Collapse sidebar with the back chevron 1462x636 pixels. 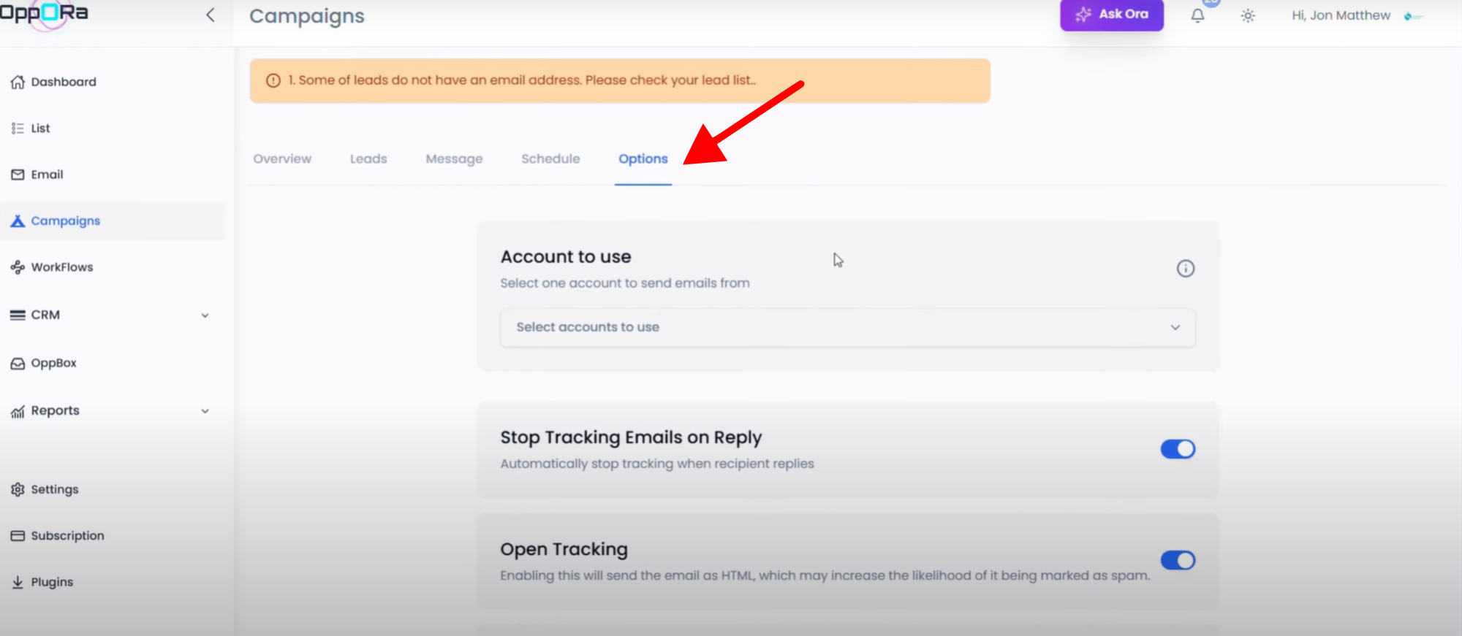click(x=211, y=15)
